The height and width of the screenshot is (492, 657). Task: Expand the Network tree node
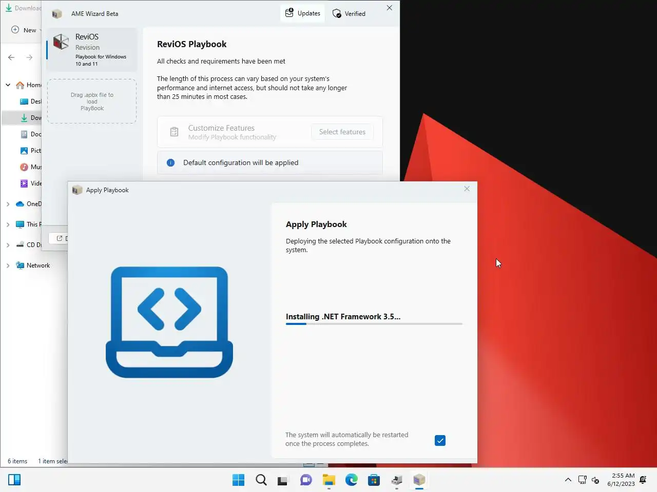pos(8,265)
